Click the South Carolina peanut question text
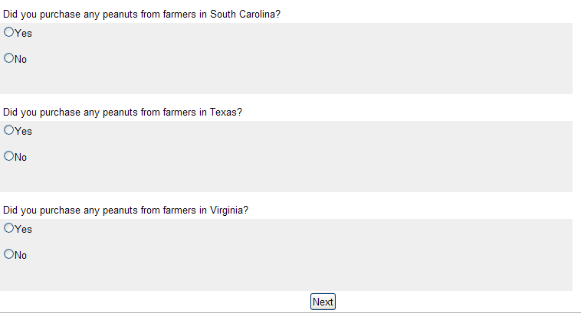Viewport: 581px width, 320px height. click(x=142, y=15)
